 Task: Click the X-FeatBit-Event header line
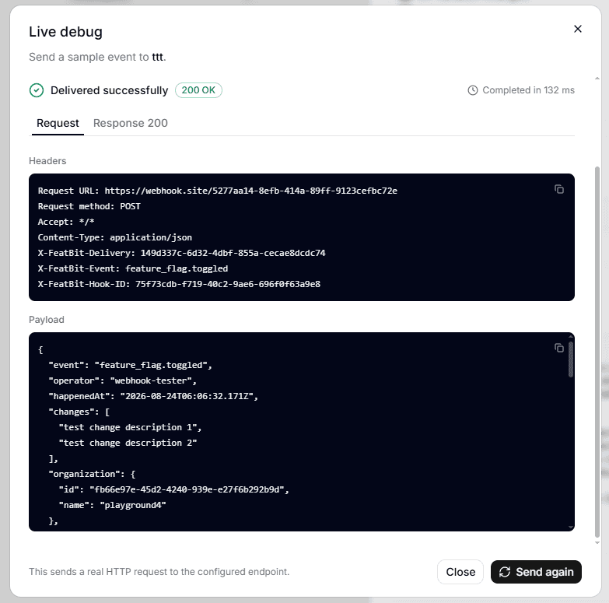coord(133,268)
